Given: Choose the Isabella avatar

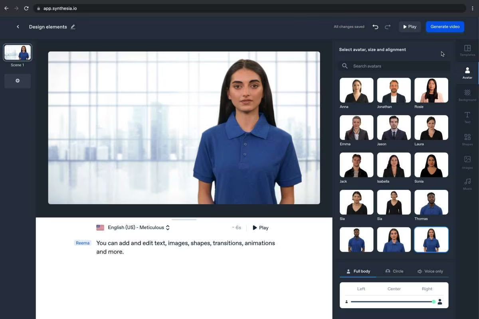Looking at the screenshot, I should pyautogui.click(x=394, y=165).
